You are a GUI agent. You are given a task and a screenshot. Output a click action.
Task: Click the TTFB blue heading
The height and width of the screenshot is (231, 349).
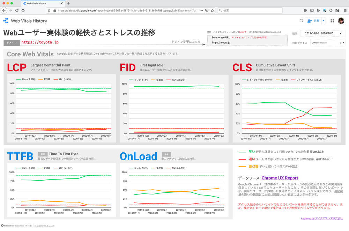pos(20,156)
